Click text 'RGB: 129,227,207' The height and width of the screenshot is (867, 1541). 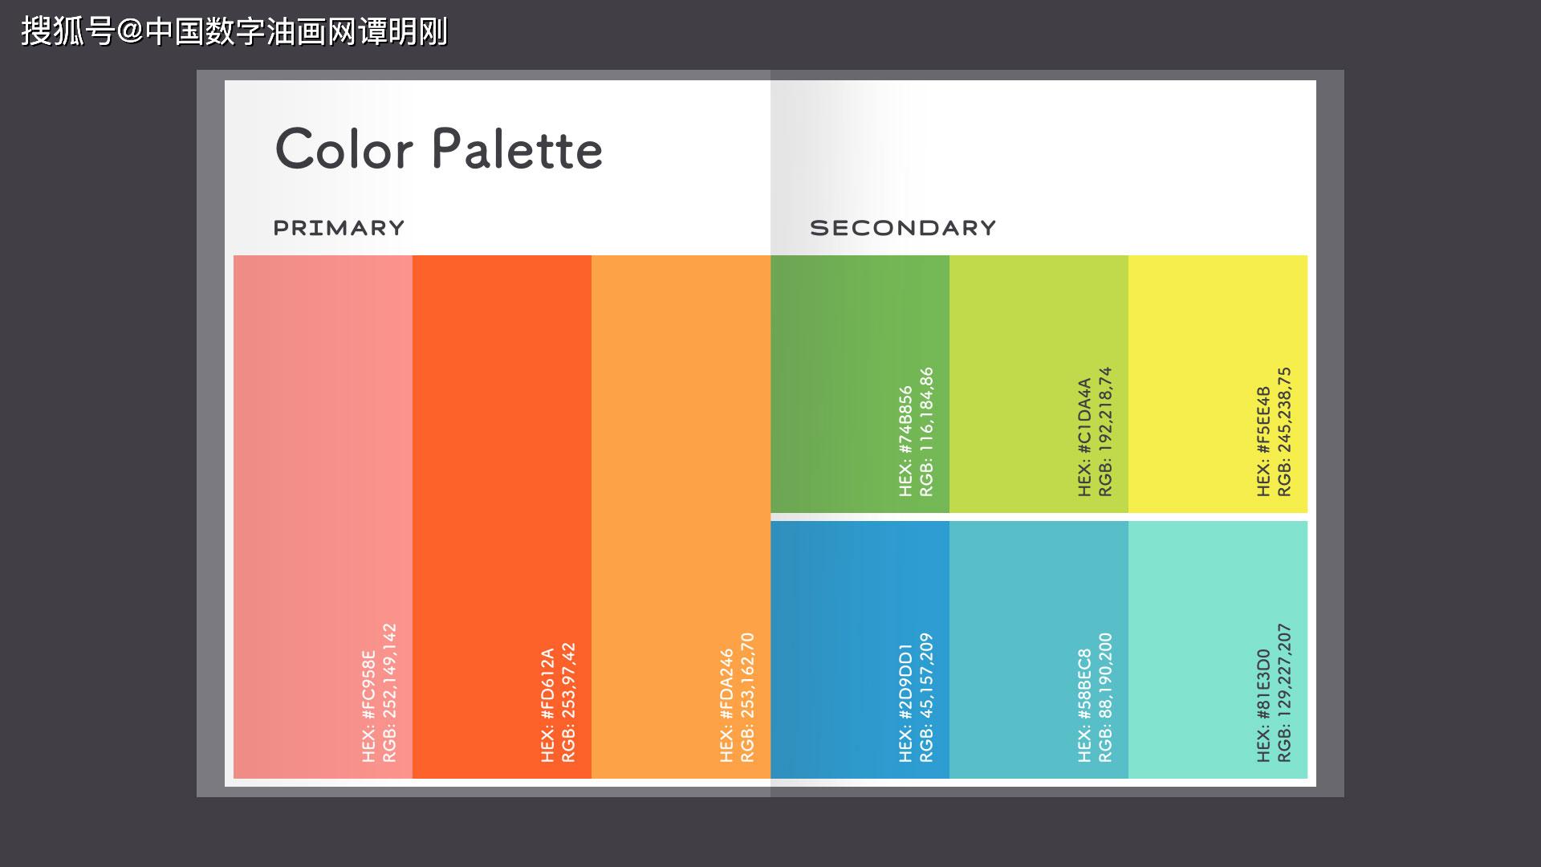[1284, 693]
